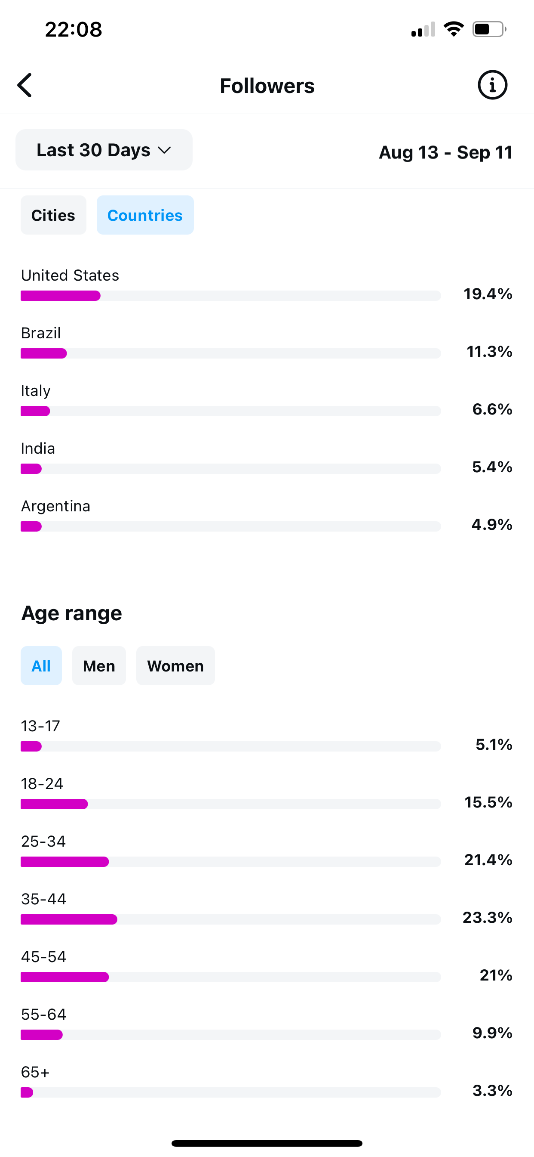Tap the Wi-Fi status icon
This screenshot has width=534, height=1157.
(453, 29)
